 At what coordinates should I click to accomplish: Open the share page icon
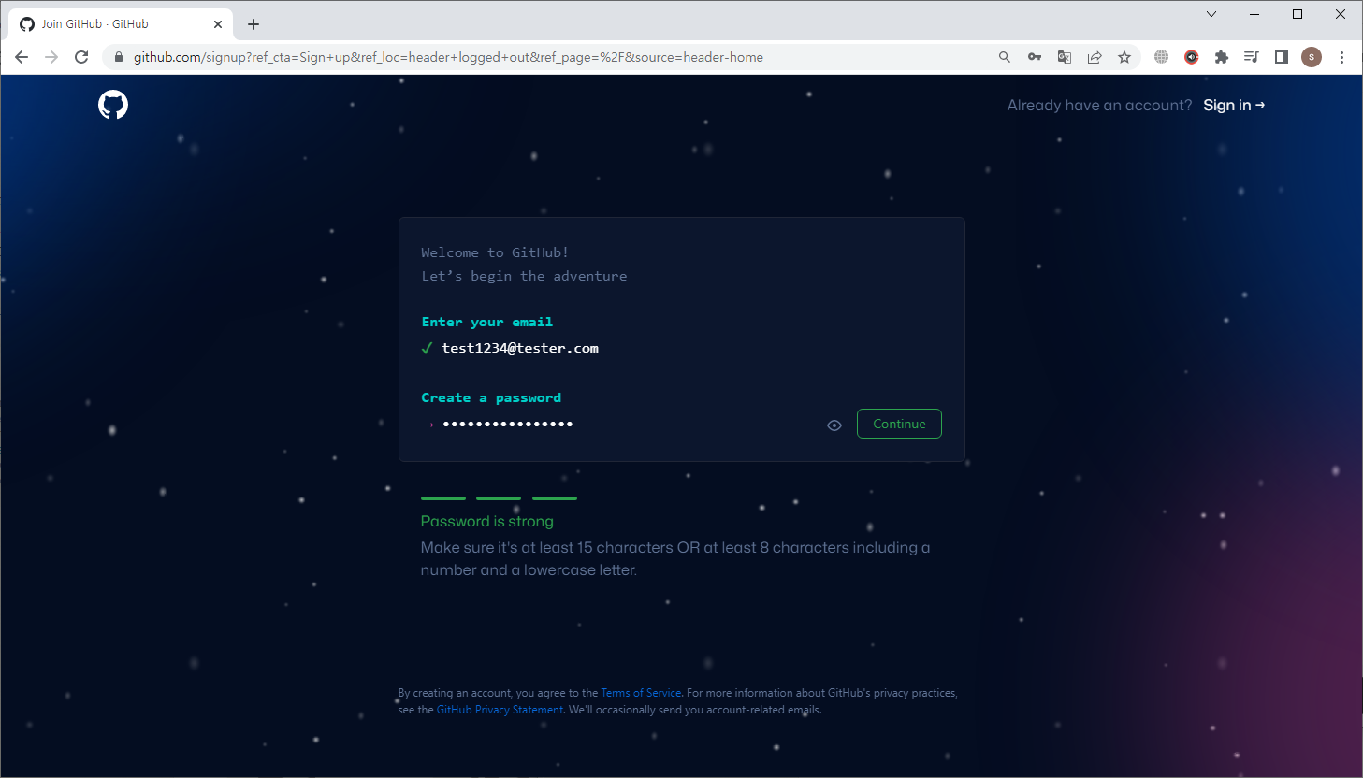[1095, 57]
